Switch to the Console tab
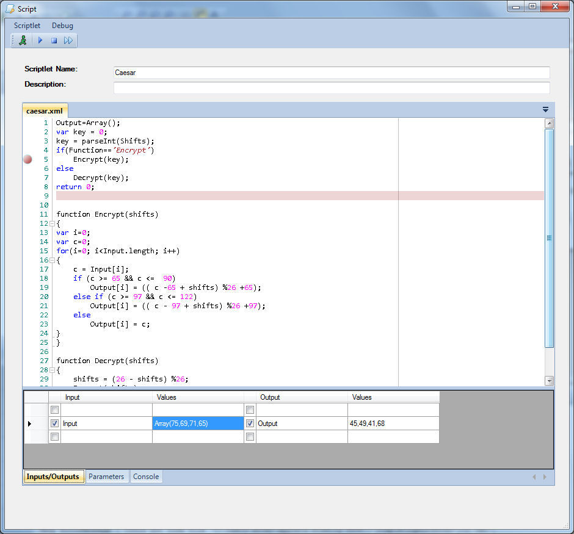Screen dimensions: 574x534 146,477
